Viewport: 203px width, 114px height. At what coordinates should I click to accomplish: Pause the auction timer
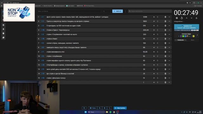(x=177, y=18)
